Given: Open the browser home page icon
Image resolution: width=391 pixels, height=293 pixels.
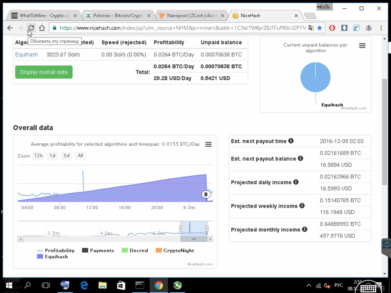Looking at the screenshot, I should (x=42, y=28).
